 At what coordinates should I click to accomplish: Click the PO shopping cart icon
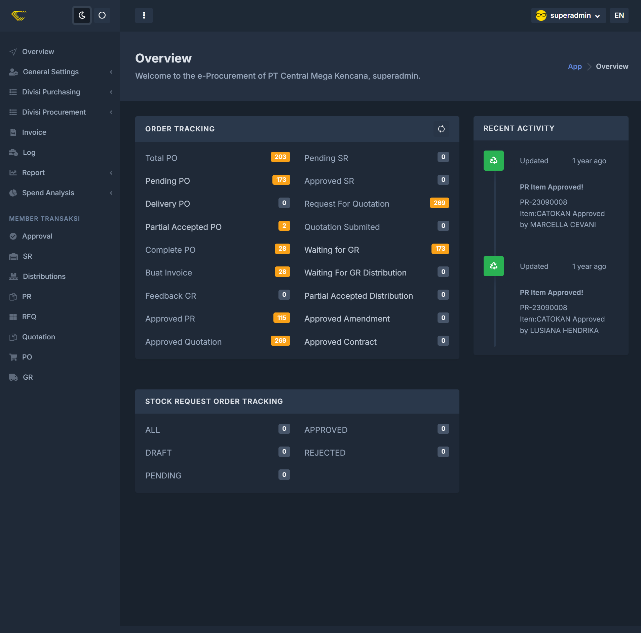point(13,357)
